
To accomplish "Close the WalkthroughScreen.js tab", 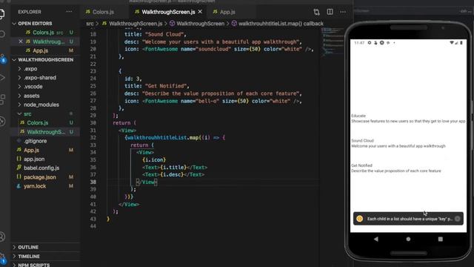I will tap(200, 12).
